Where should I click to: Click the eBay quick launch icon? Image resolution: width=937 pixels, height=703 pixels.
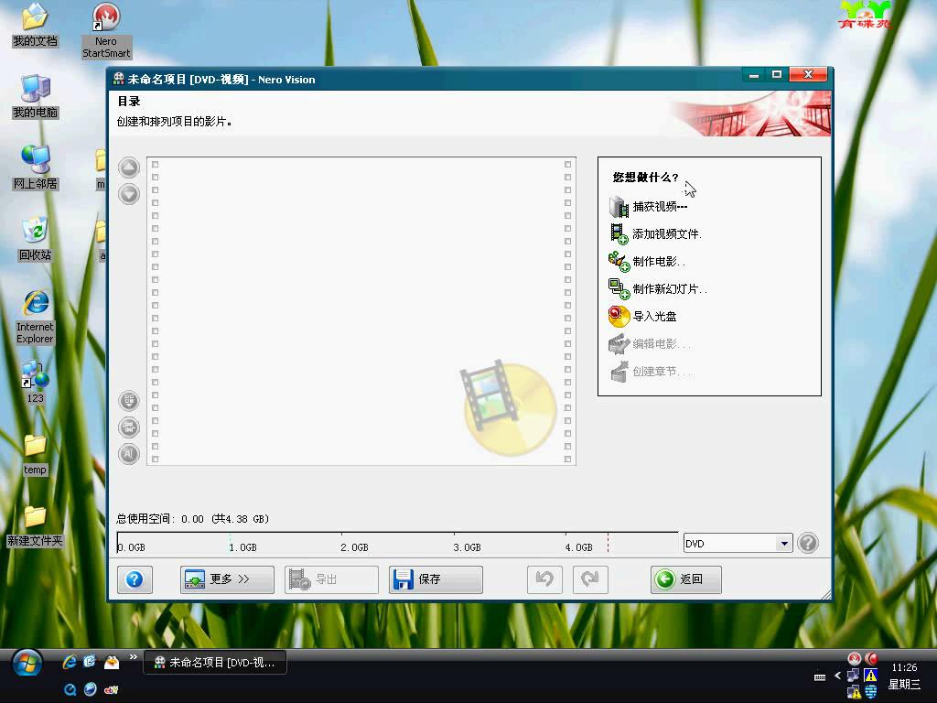click(x=111, y=689)
